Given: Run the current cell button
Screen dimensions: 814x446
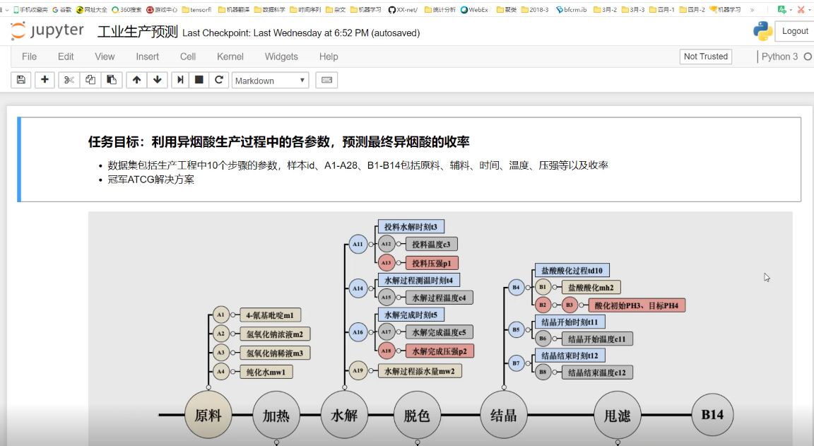Looking at the screenshot, I should coord(181,80).
